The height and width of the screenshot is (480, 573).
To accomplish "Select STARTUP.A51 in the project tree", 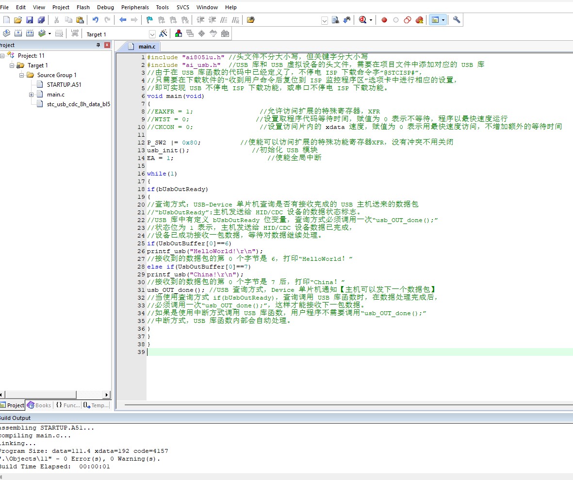I will click(x=64, y=85).
